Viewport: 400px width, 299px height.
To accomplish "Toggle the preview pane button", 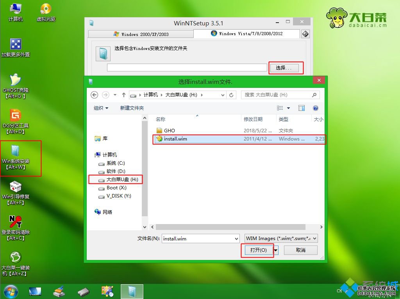I will coord(302,108).
